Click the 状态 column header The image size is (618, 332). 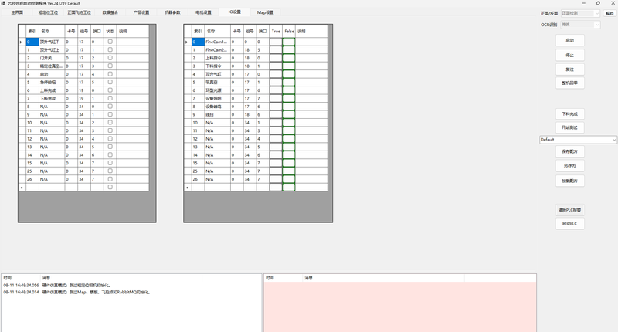(110, 31)
